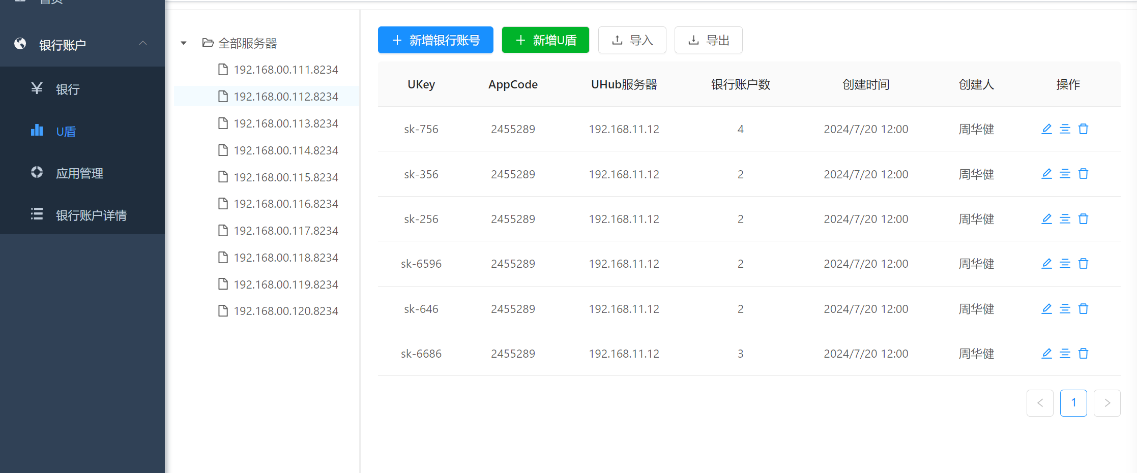
Task: Click the 导出 export button
Action: point(708,40)
